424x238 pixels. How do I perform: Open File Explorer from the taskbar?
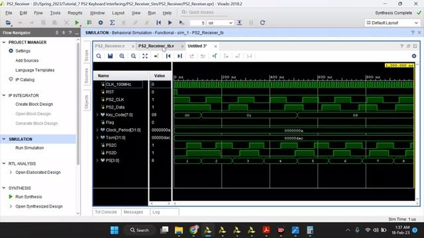179,230
